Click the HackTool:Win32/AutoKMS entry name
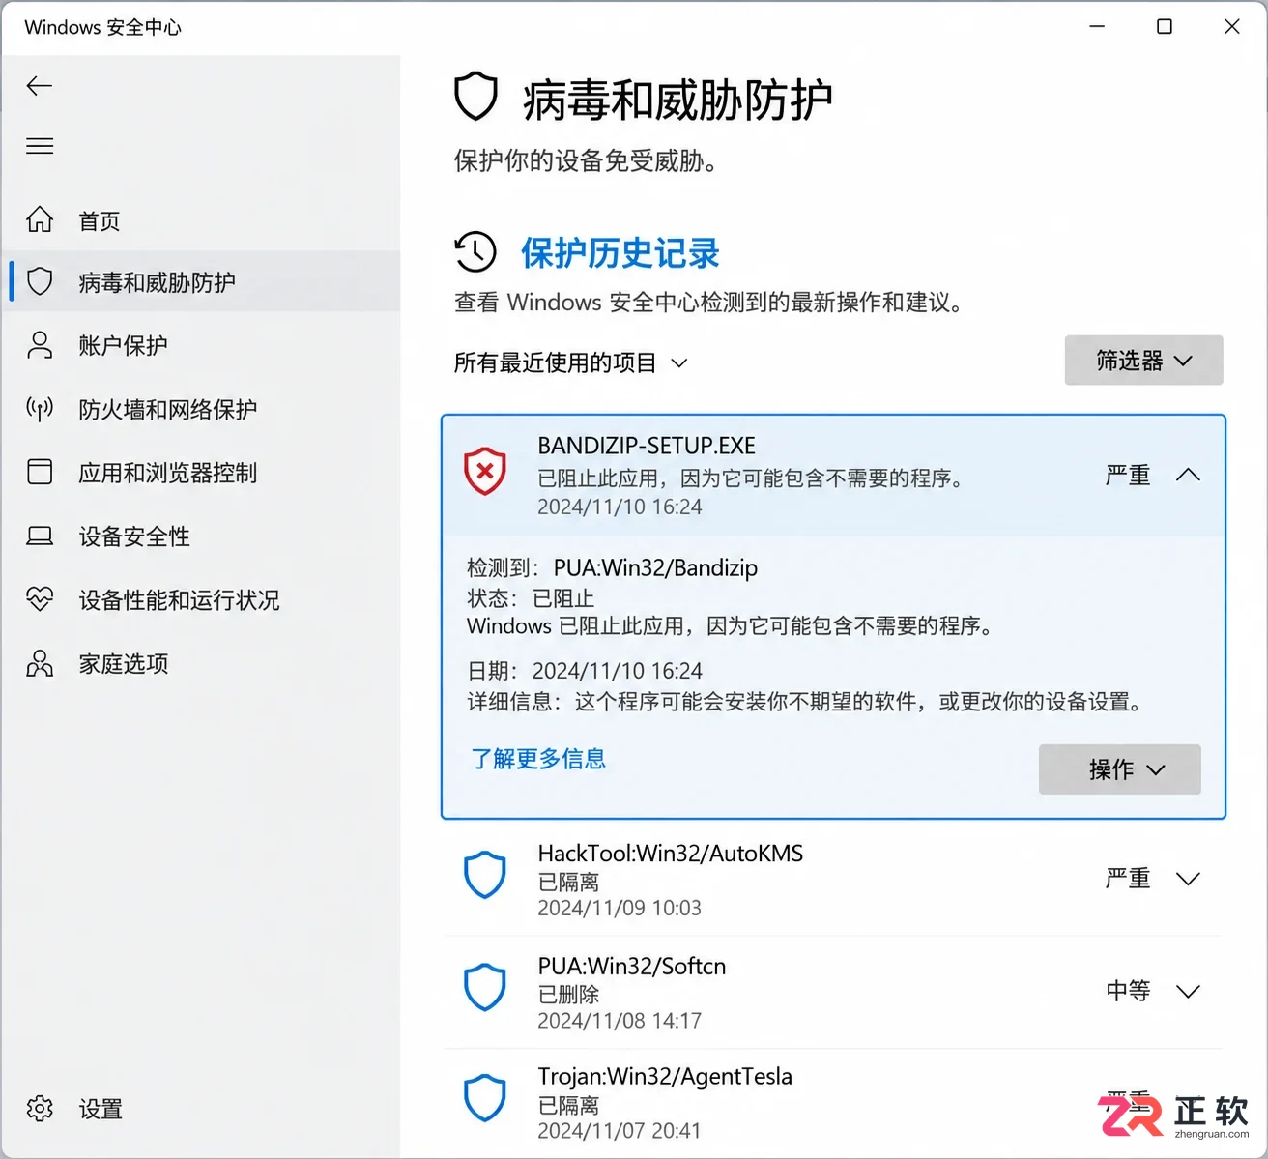Screen dimensions: 1268x1159 (x=671, y=854)
